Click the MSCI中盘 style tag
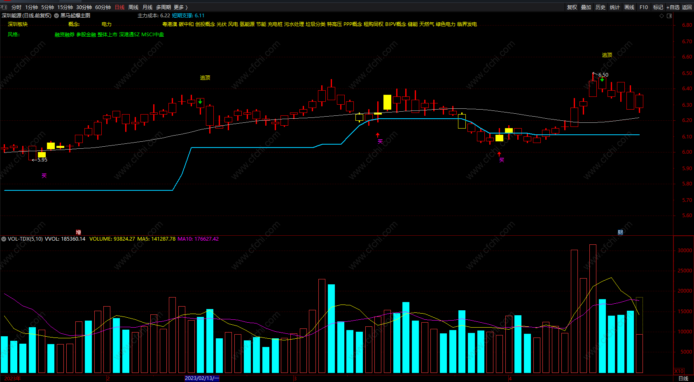 [153, 35]
